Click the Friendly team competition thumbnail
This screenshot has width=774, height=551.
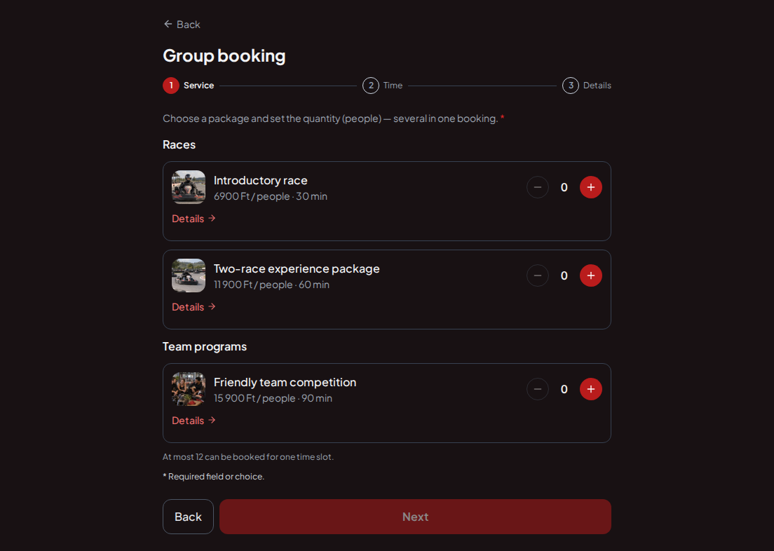coord(189,389)
